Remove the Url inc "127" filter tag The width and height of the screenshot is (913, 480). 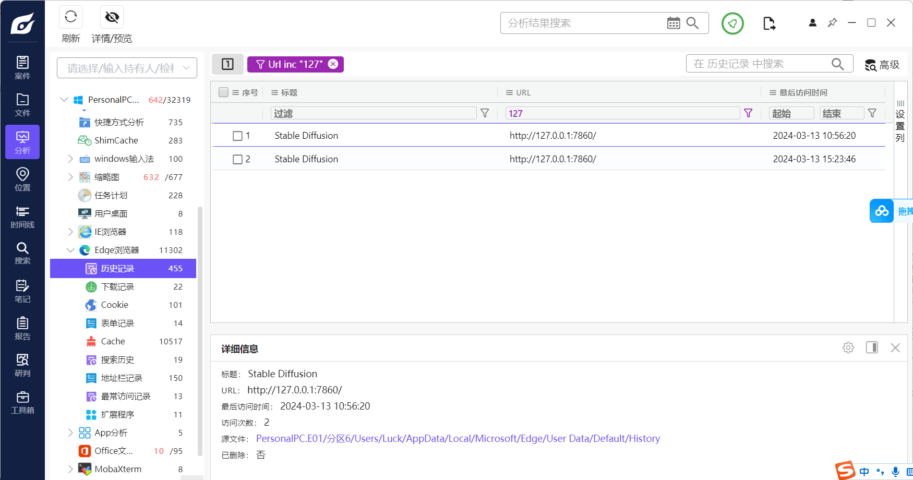333,64
